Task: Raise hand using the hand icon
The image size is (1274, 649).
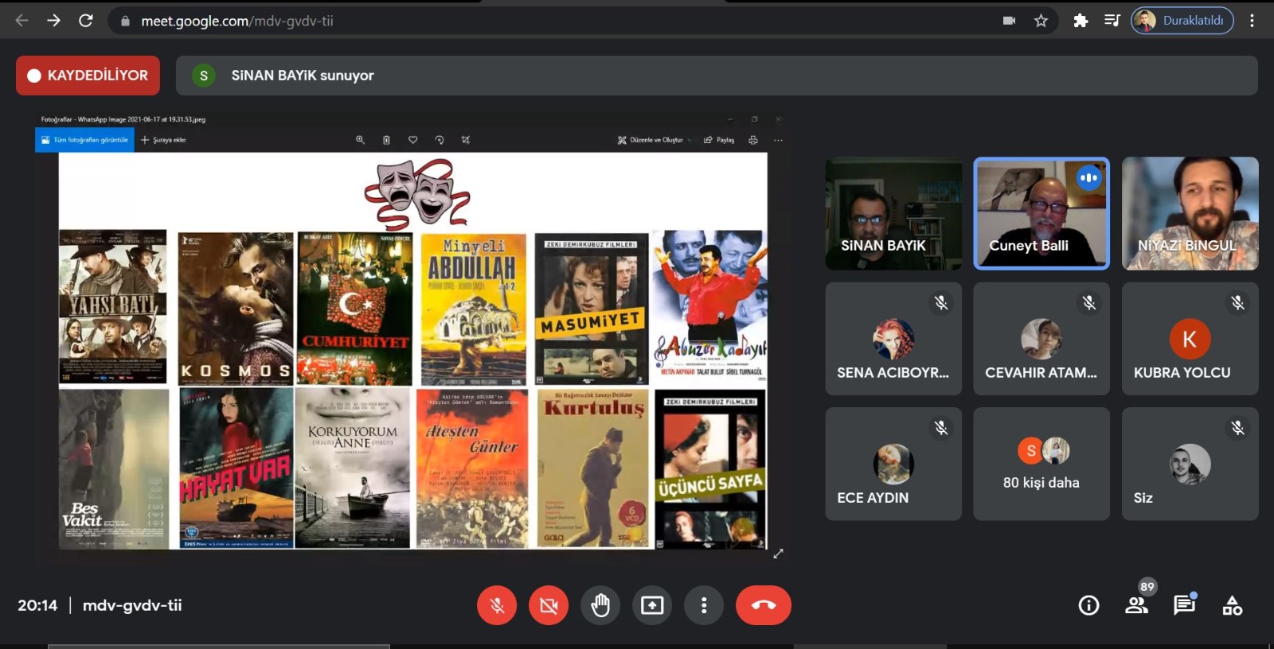Action: [600, 606]
